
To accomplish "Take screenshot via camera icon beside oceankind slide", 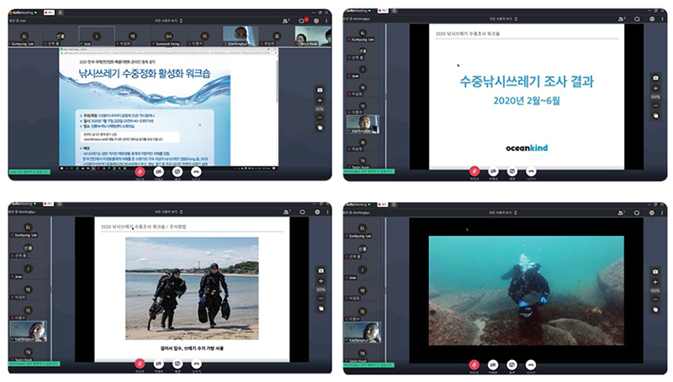I will (x=655, y=78).
